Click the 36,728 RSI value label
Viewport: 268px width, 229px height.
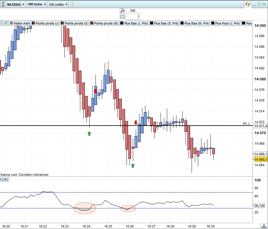point(259,206)
